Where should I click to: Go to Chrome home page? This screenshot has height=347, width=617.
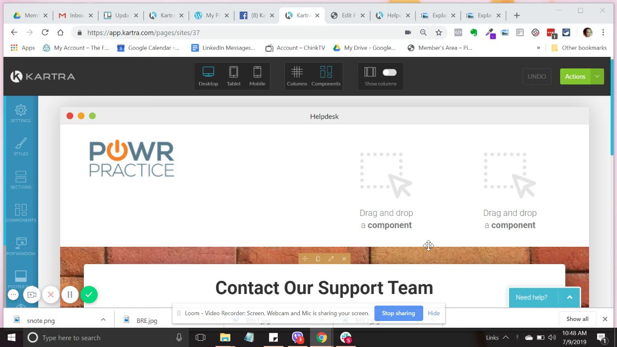point(60,32)
